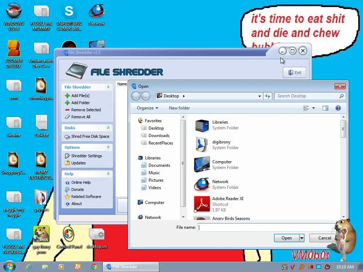Select Favorites in navigation tree
This screenshot has height=272, width=363.
tap(153, 121)
